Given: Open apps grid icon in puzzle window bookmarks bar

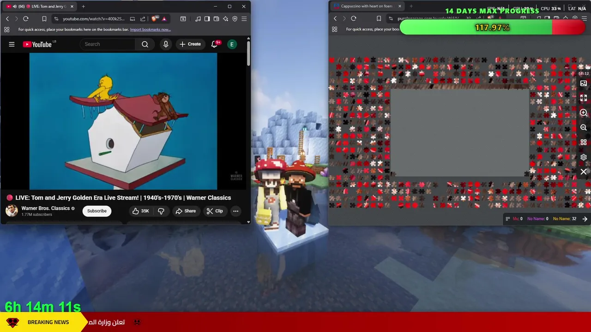Looking at the screenshot, I should 334,29.
